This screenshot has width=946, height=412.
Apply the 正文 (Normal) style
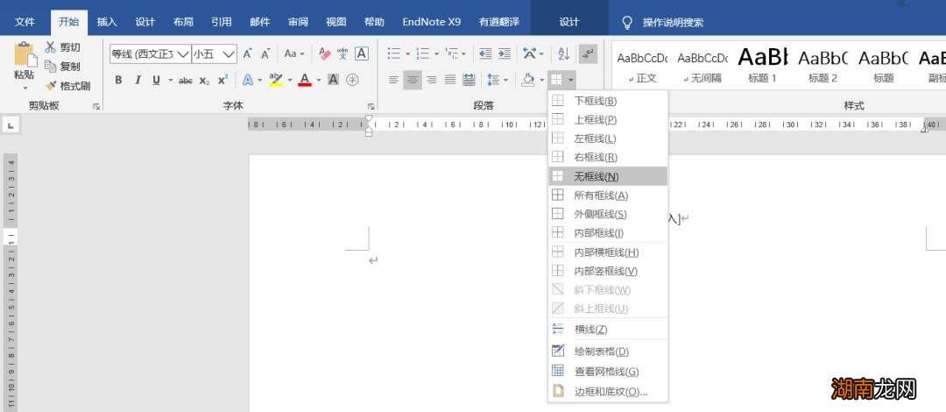point(643,65)
